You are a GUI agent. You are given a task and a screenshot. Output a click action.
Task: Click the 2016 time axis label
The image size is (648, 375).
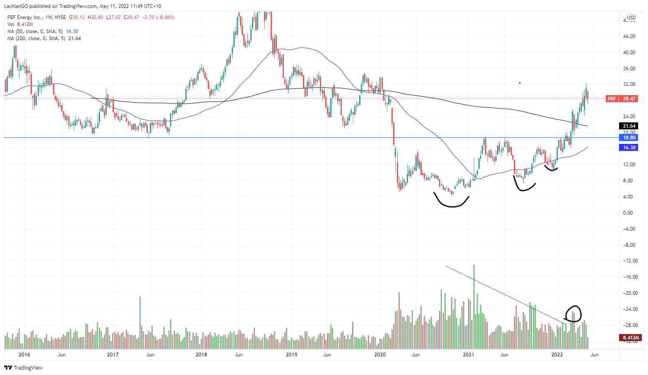pyautogui.click(x=24, y=355)
